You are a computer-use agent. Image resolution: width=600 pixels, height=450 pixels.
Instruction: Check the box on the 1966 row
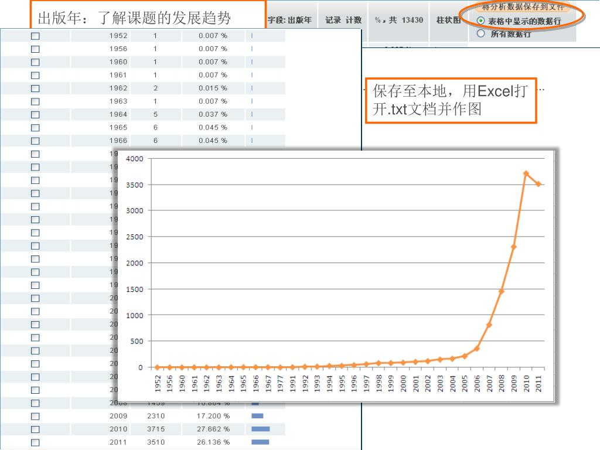(35, 141)
